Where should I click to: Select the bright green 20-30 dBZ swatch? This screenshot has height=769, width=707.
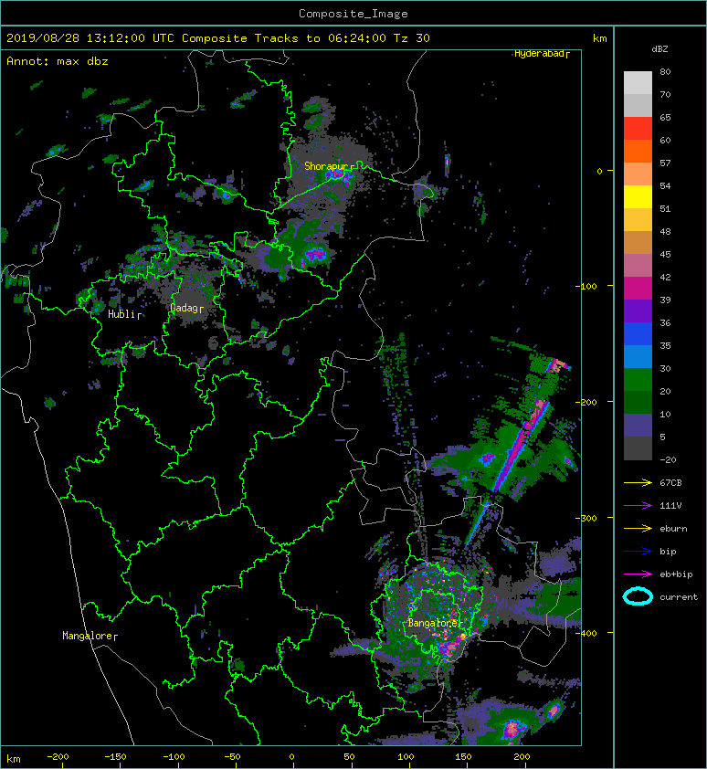(638, 380)
